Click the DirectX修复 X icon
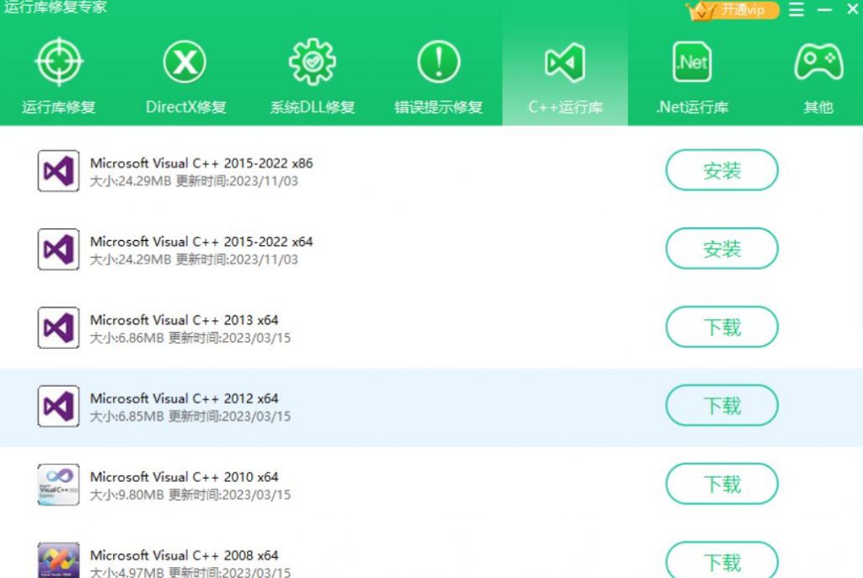Image resolution: width=863 pixels, height=578 pixels. [184, 61]
